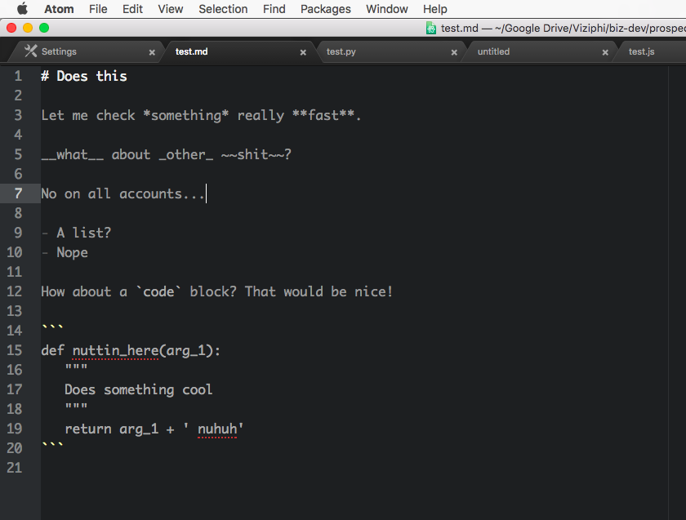Click line number 15 in the gutter

[14, 350]
